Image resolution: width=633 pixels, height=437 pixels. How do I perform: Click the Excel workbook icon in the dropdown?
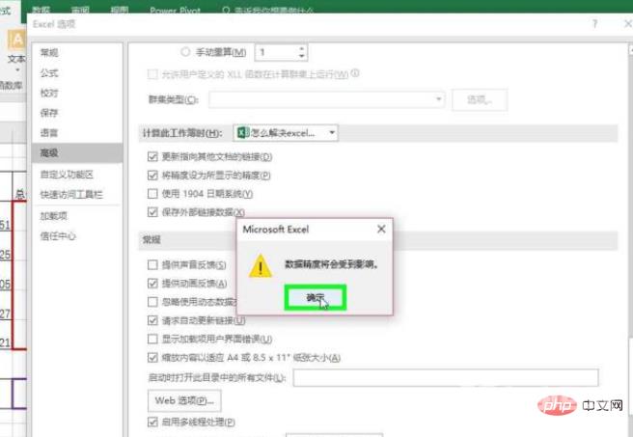coord(242,132)
